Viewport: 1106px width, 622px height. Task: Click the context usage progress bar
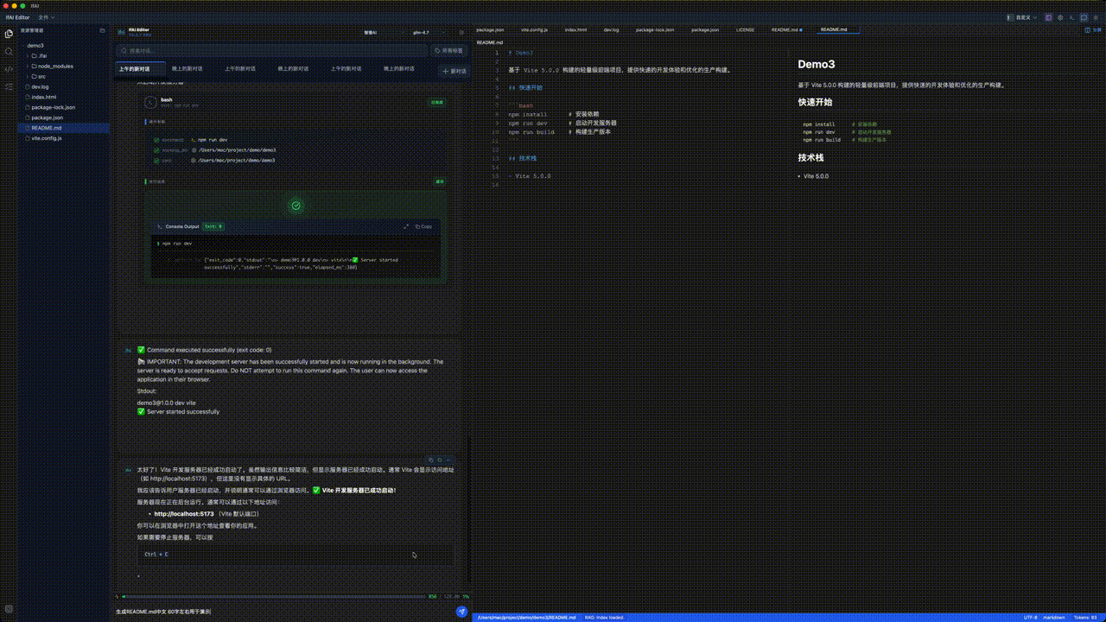[275, 596]
